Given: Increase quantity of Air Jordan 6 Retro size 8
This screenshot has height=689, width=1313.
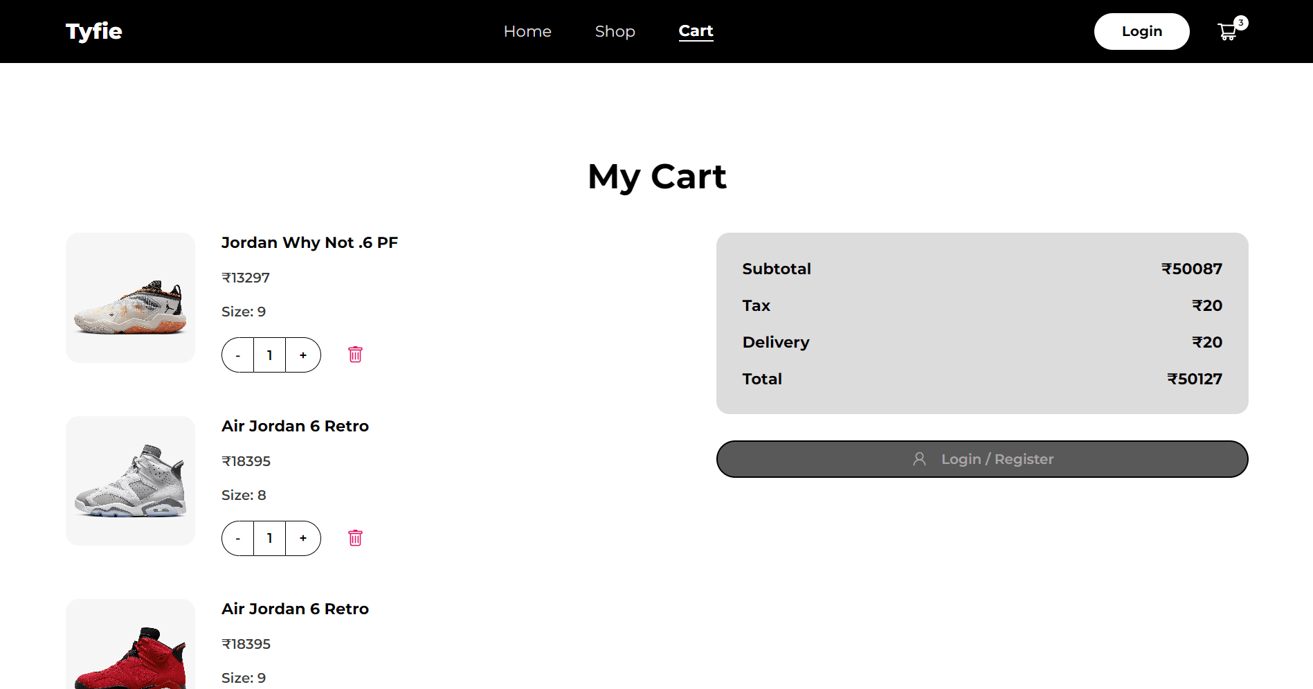Looking at the screenshot, I should 303,538.
